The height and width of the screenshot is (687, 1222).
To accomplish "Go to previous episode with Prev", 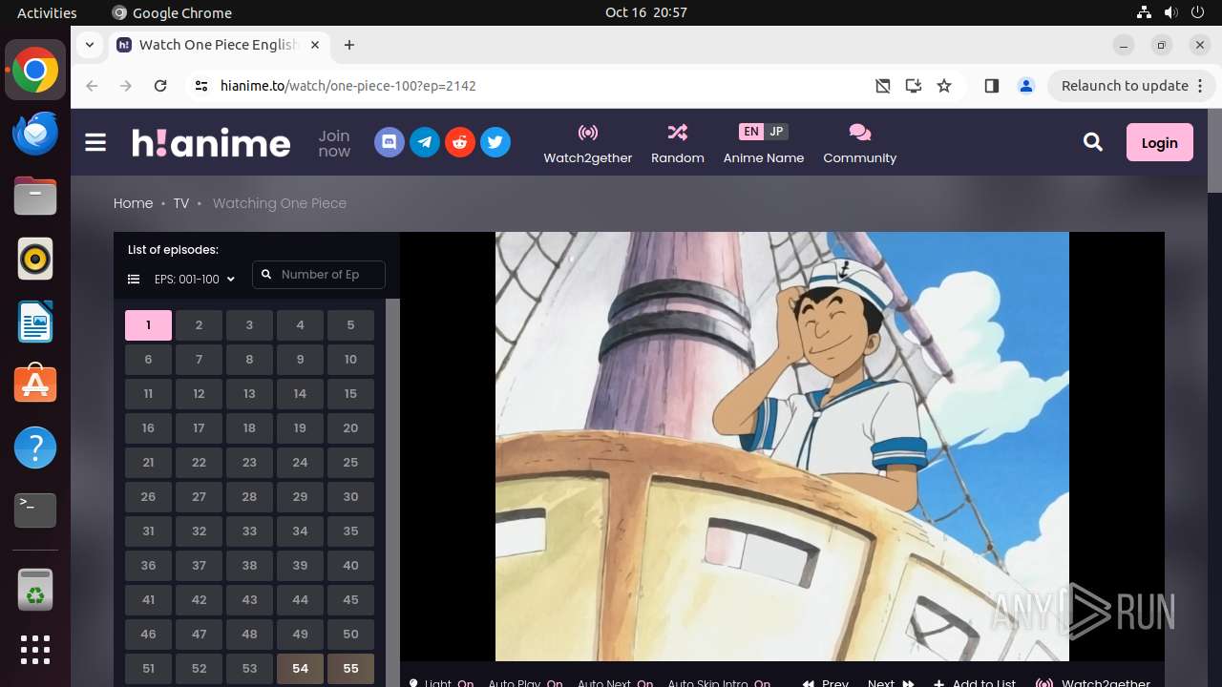I will [826, 683].
